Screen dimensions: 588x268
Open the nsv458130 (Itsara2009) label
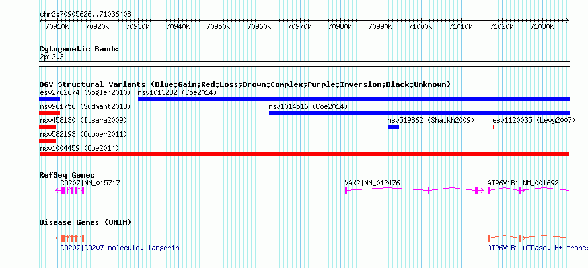coord(83,120)
